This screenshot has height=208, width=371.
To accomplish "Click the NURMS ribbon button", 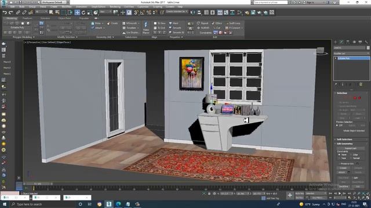I will click(x=203, y=28).
